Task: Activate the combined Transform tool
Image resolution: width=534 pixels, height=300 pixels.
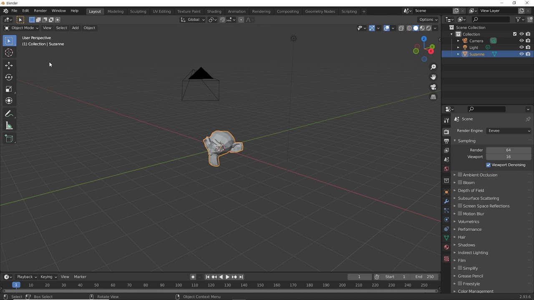Action: (x=9, y=100)
